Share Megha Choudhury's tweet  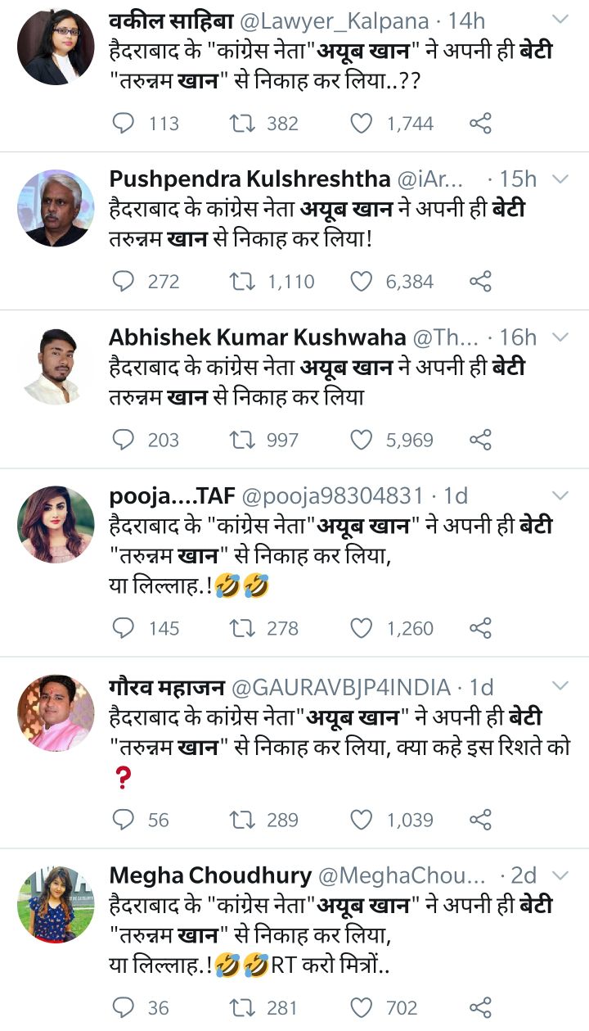point(480,1007)
